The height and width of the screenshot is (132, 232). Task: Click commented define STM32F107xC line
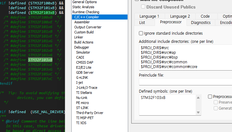click(33, 79)
